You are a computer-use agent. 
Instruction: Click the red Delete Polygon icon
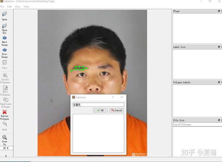click(4, 112)
